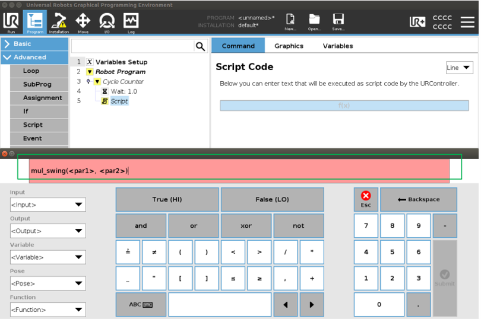This screenshot has height=319, width=481.
Task: Open the hamburger menu icon
Action: click(x=467, y=22)
